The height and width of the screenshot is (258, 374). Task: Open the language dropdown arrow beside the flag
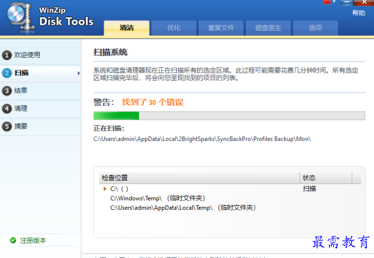pos(334,2)
